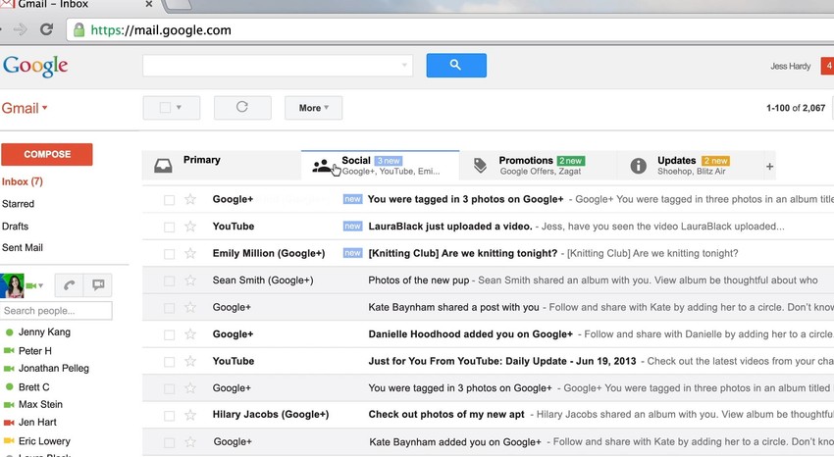
Task: Open the More actions dropdown
Action: click(314, 108)
